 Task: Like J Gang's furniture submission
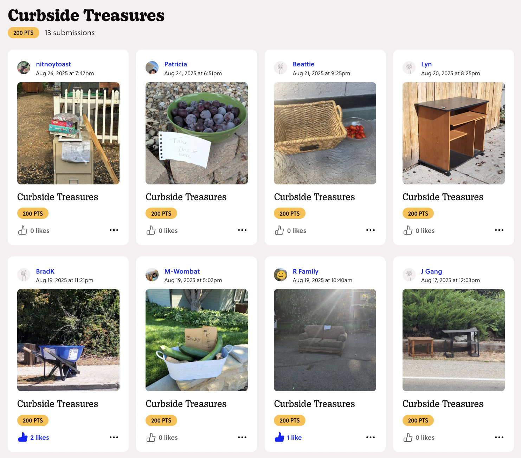click(408, 437)
